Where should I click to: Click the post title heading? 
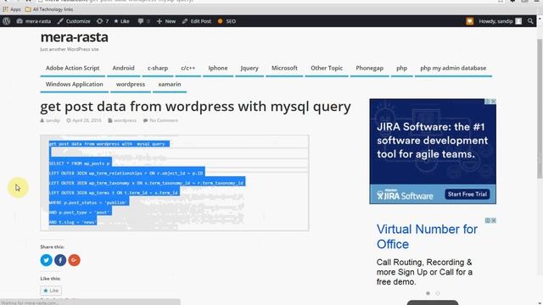pyautogui.click(x=195, y=107)
